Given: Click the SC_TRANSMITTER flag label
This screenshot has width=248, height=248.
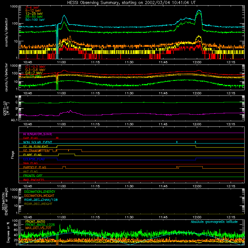Looking at the screenshot, I should coord(36,151).
